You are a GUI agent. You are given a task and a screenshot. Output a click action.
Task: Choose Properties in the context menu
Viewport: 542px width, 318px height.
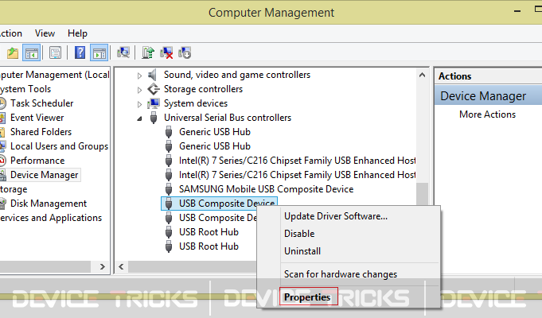[307, 297]
